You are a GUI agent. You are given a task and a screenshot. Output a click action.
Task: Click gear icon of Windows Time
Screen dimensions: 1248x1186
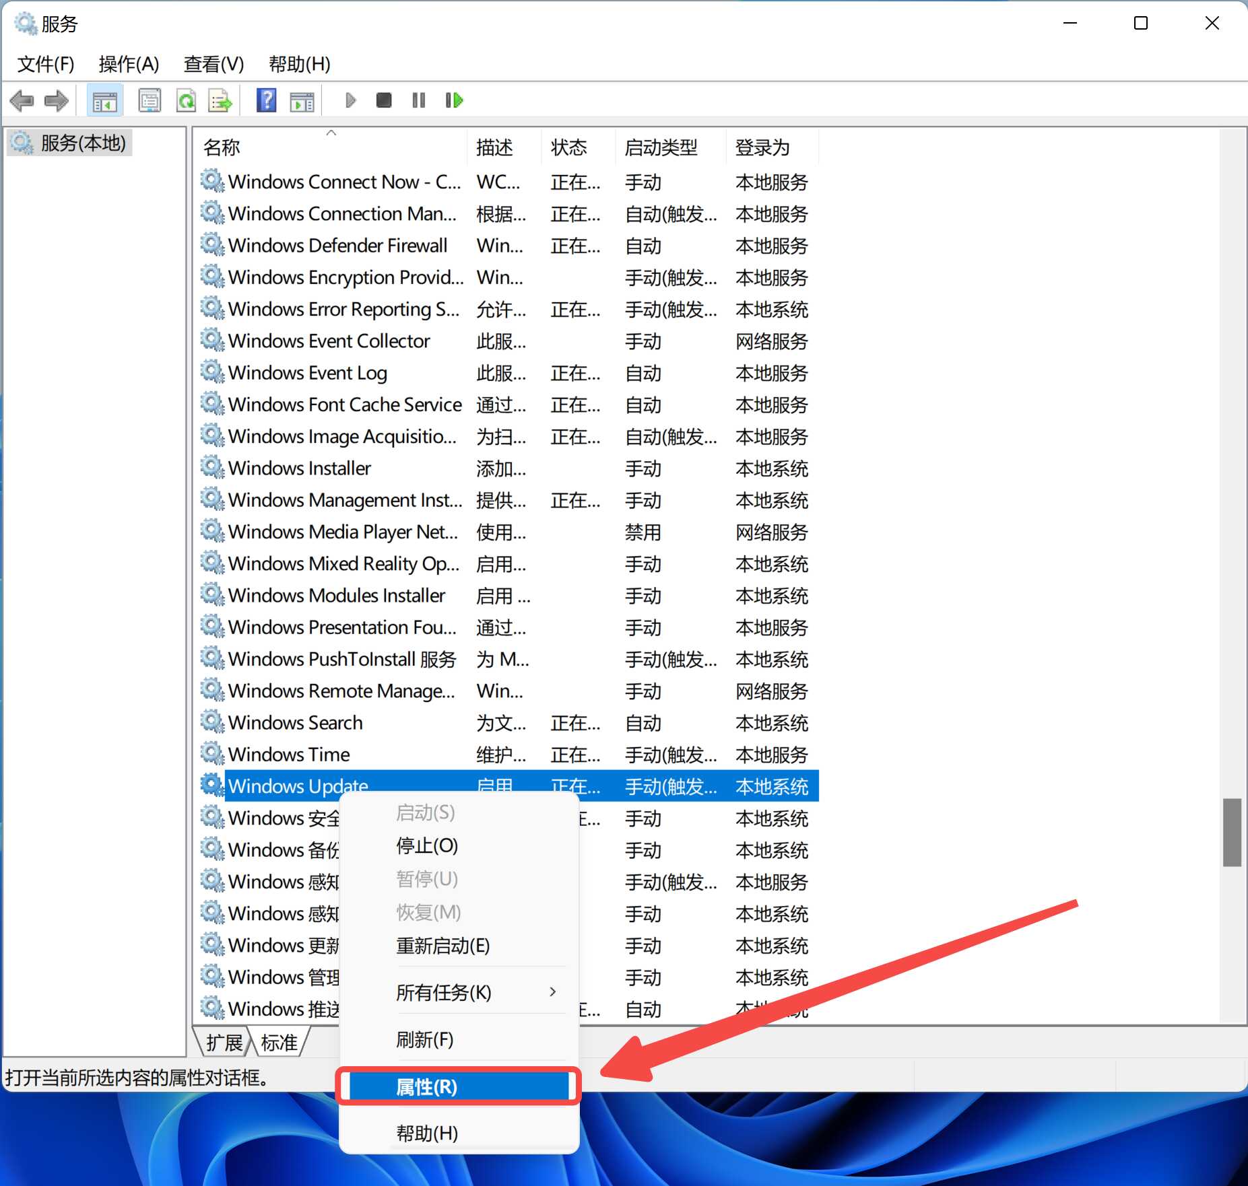(212, 754)
